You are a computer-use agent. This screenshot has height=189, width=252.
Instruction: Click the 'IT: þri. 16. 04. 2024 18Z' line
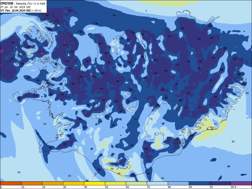(15, 7)
